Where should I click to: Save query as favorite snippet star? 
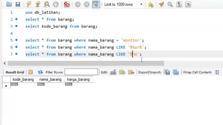[151, 5]
